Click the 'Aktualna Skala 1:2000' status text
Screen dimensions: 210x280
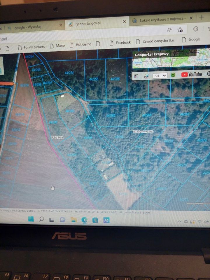(x=135, y=213)
